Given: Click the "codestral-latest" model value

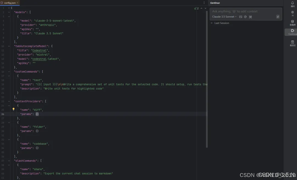Looking at the screenshot, I should [x=45, y=59].
